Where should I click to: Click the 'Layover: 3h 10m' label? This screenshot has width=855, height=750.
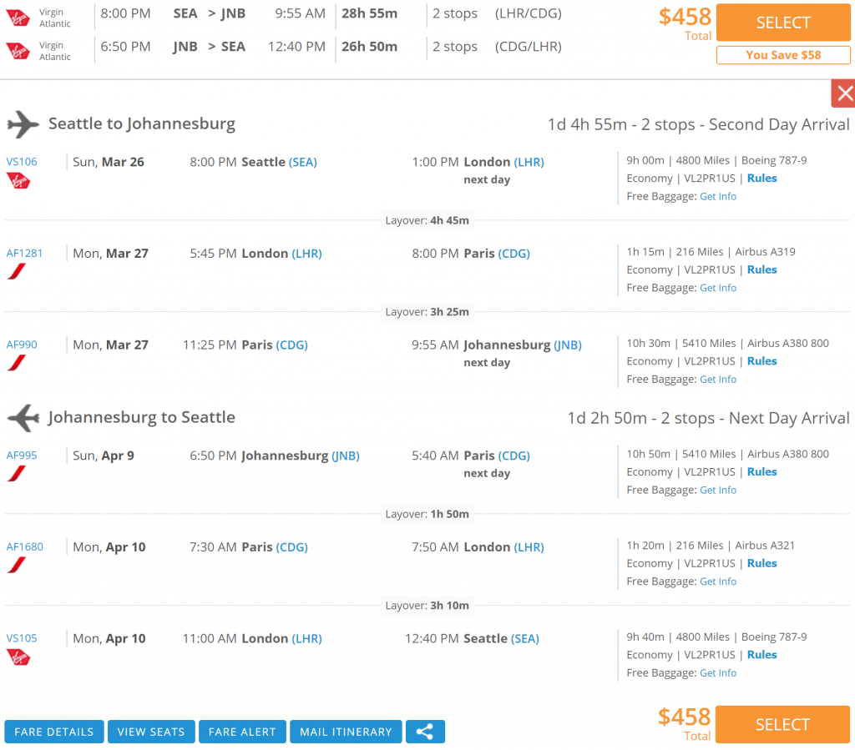(427, 606)
